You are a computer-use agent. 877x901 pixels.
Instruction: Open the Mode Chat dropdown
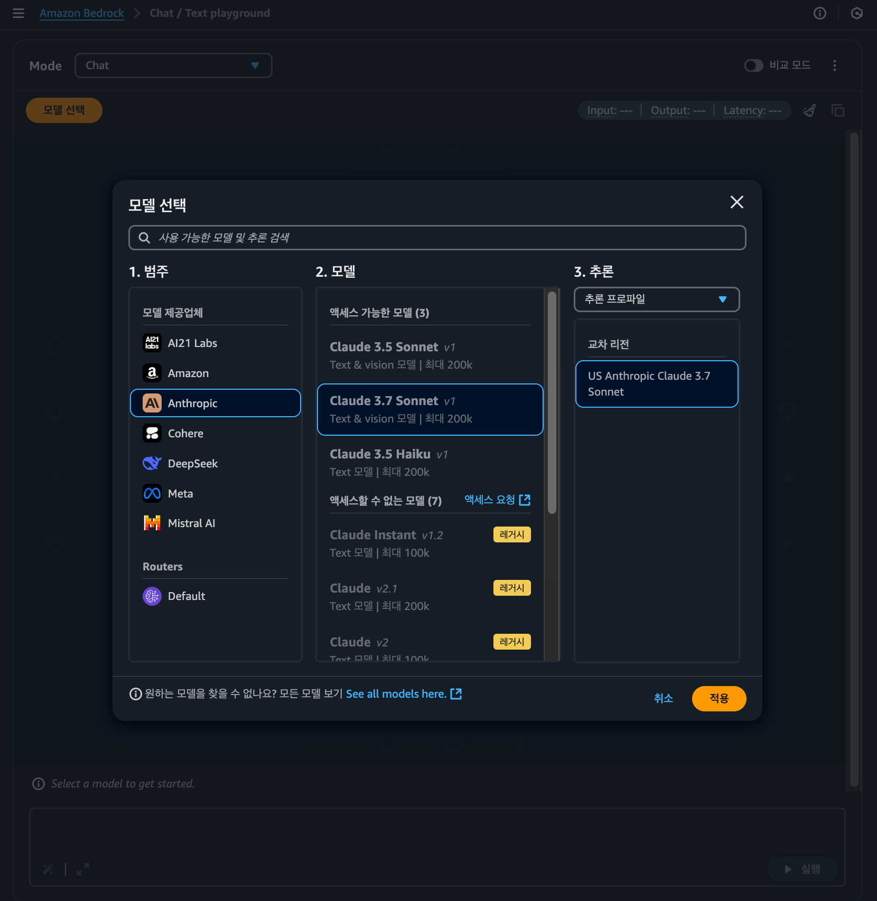173,65
